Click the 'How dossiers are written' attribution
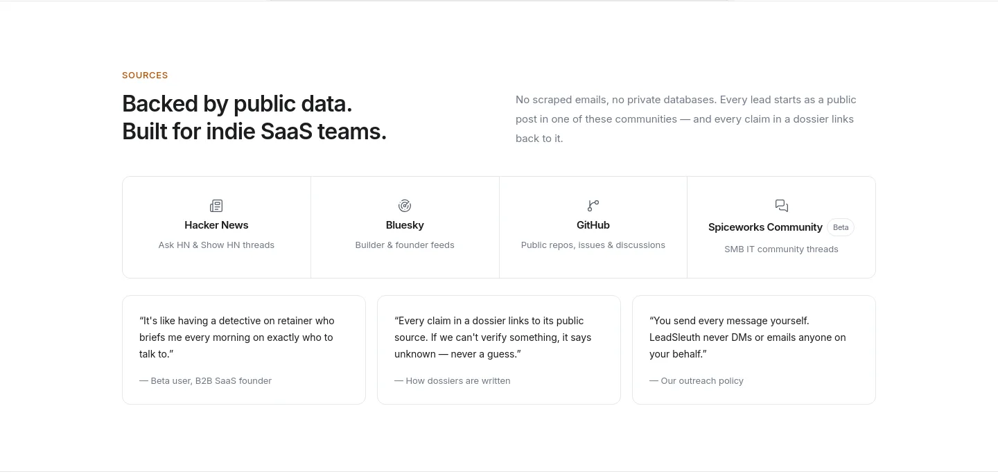This screenshot has width=998, height=476. tap(453, 380)
